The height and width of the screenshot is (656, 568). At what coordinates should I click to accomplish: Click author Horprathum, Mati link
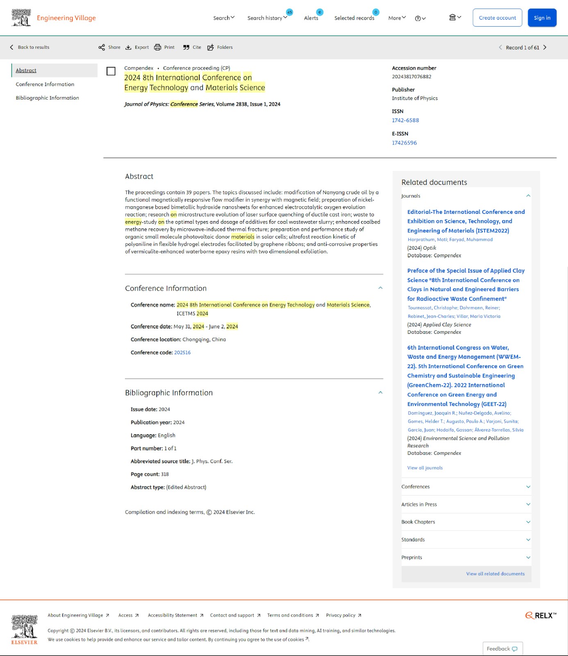click(427, 239)
